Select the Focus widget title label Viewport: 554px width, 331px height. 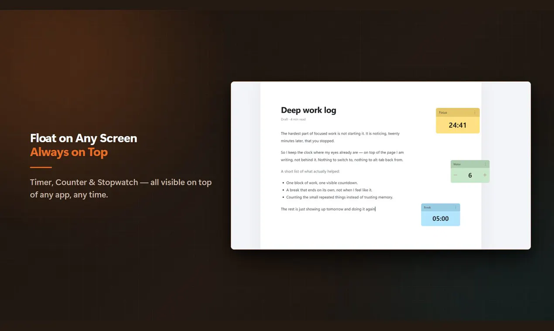coord(443,112)
